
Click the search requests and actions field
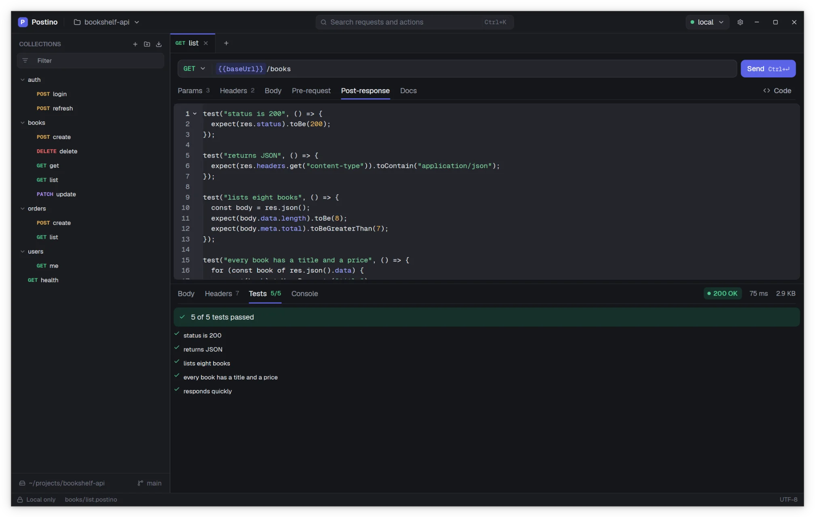tap(414, 22)
